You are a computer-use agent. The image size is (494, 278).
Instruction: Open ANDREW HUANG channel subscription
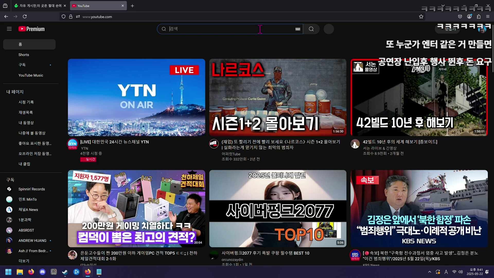coord(29,240)
